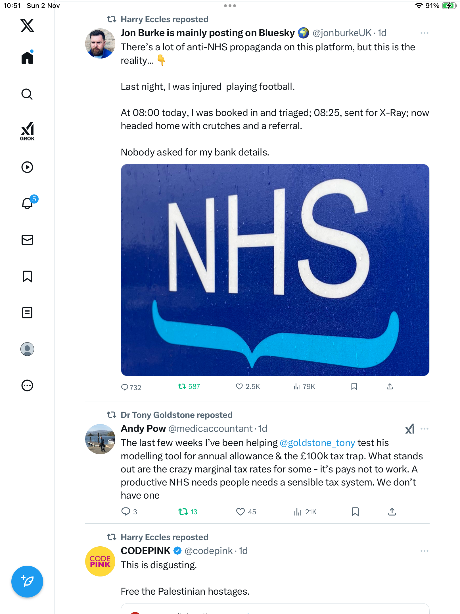Open the Bookmarks sidebar icon
The height and width of the screenshot is (614, 460).
point(27,276)
